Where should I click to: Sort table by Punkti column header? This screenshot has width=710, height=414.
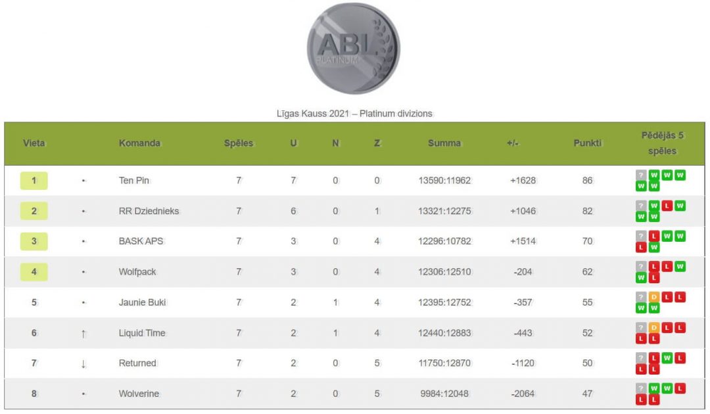coord(587,143)
